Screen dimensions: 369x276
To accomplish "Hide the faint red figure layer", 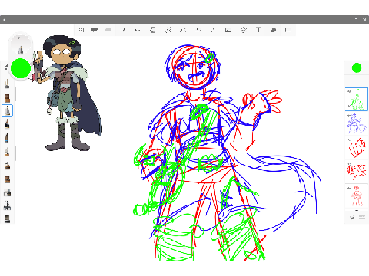I will pyautogui.click(x=349, y=188).
